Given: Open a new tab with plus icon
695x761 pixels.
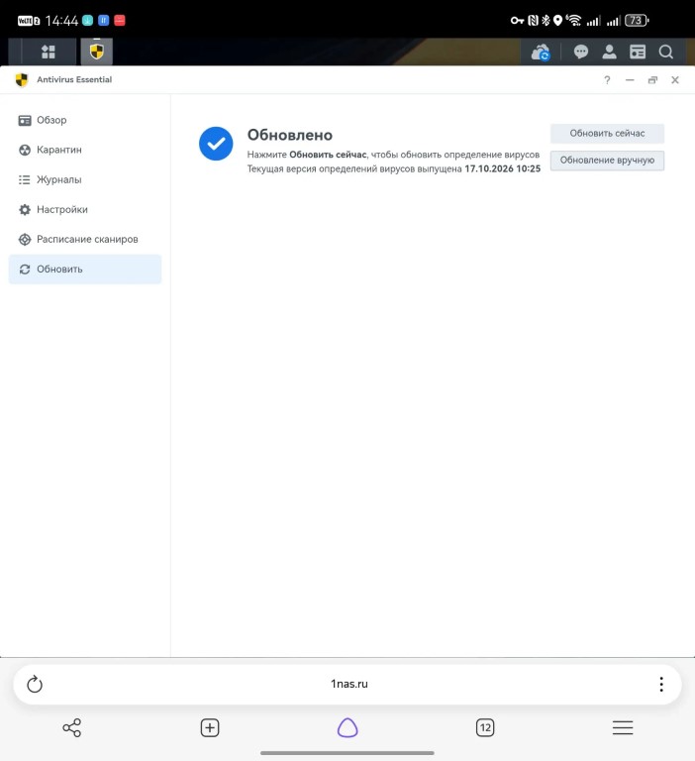Looking at the screenshot, I should [210, 727].
